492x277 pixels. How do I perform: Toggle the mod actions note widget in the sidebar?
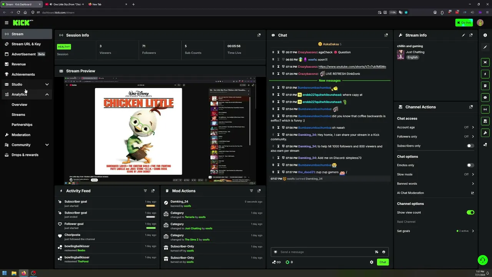pos(485,86)
